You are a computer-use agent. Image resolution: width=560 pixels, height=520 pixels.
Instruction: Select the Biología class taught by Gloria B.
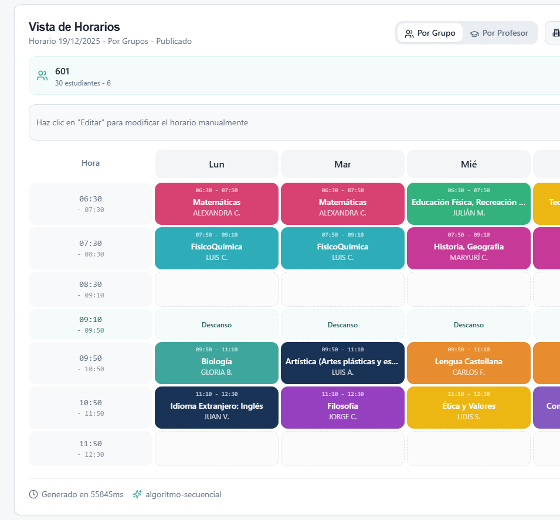coord(216,363)
